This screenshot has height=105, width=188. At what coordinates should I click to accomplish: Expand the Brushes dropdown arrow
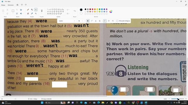[42, 13]
